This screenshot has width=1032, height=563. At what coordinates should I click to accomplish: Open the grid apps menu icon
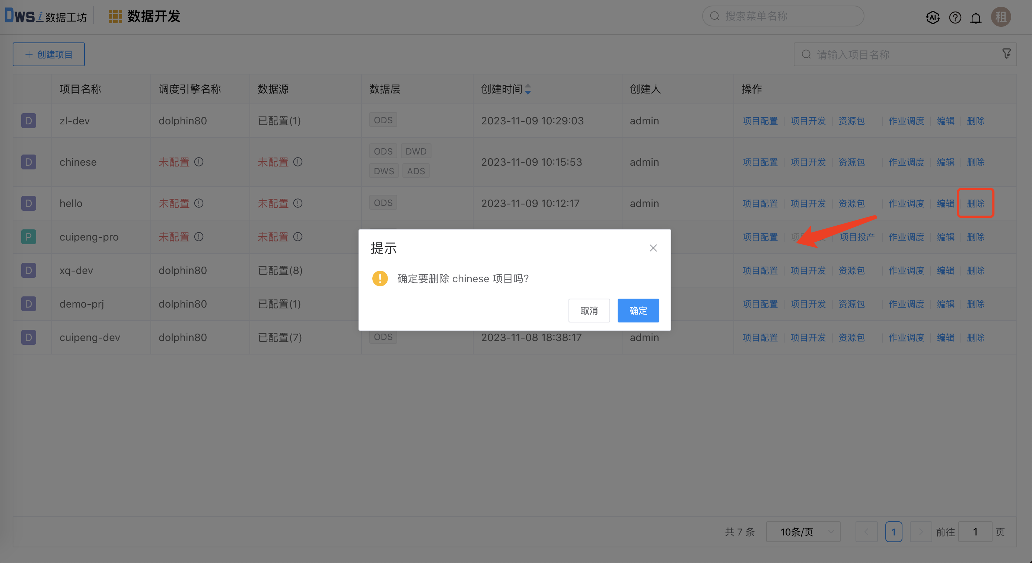tap(115, 16)
